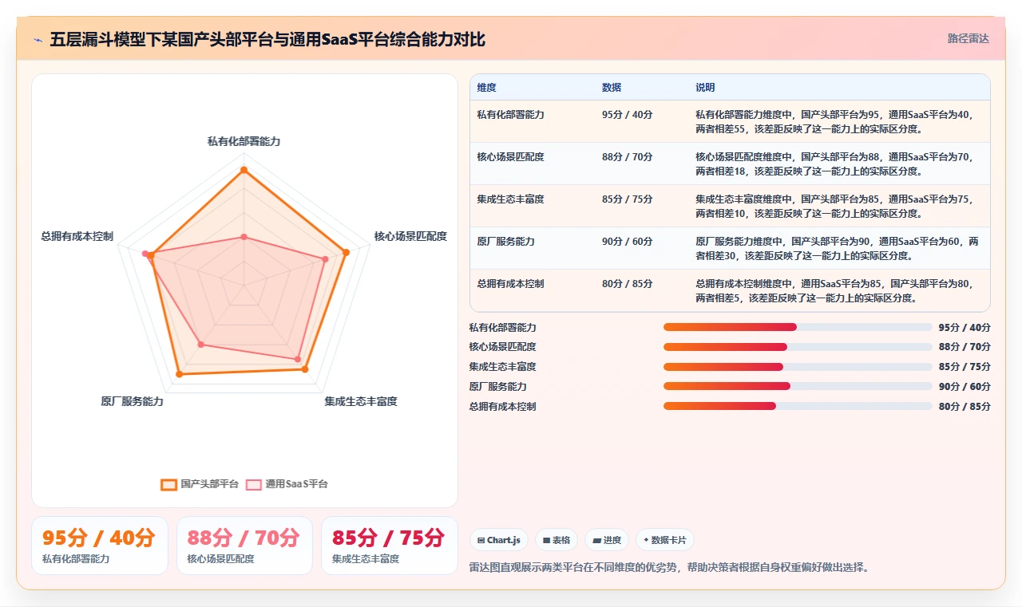Open the 85分 / 75分 集成生态丰富度 card
The height and width of the screenshot is (607, 1022).
coord(390,546)
